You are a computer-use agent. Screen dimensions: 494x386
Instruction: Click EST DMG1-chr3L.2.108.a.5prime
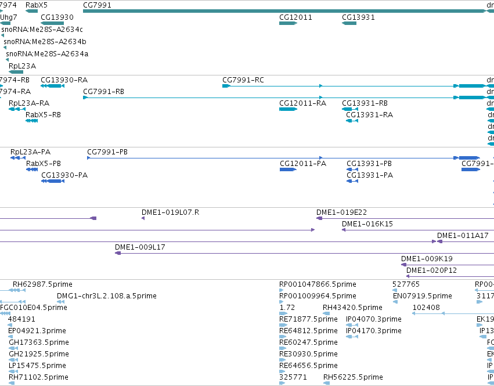coord(60,302)
